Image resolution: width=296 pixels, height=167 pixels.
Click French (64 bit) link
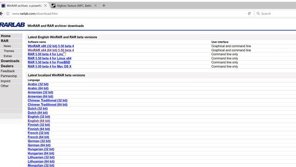[x=38, y=137]
